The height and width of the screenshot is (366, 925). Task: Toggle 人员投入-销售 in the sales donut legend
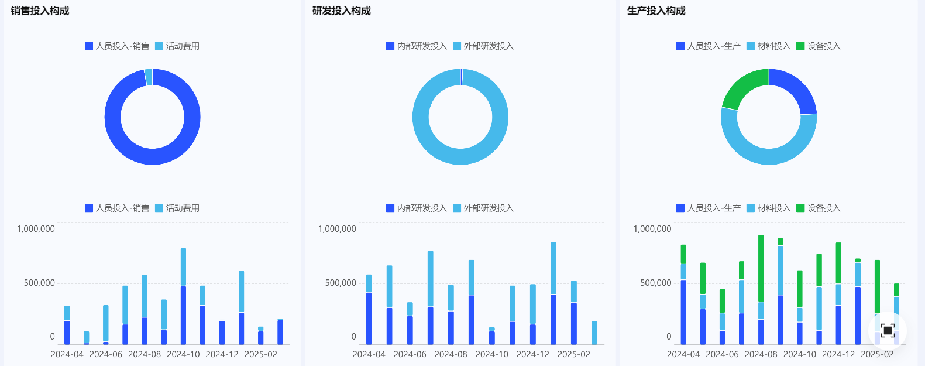click(117, 46)
